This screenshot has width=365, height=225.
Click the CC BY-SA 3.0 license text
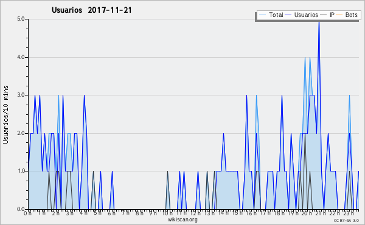tap(346, 220)
